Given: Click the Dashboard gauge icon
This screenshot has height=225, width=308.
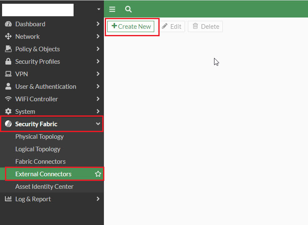Looking at the screenshot, I should 8,24.
